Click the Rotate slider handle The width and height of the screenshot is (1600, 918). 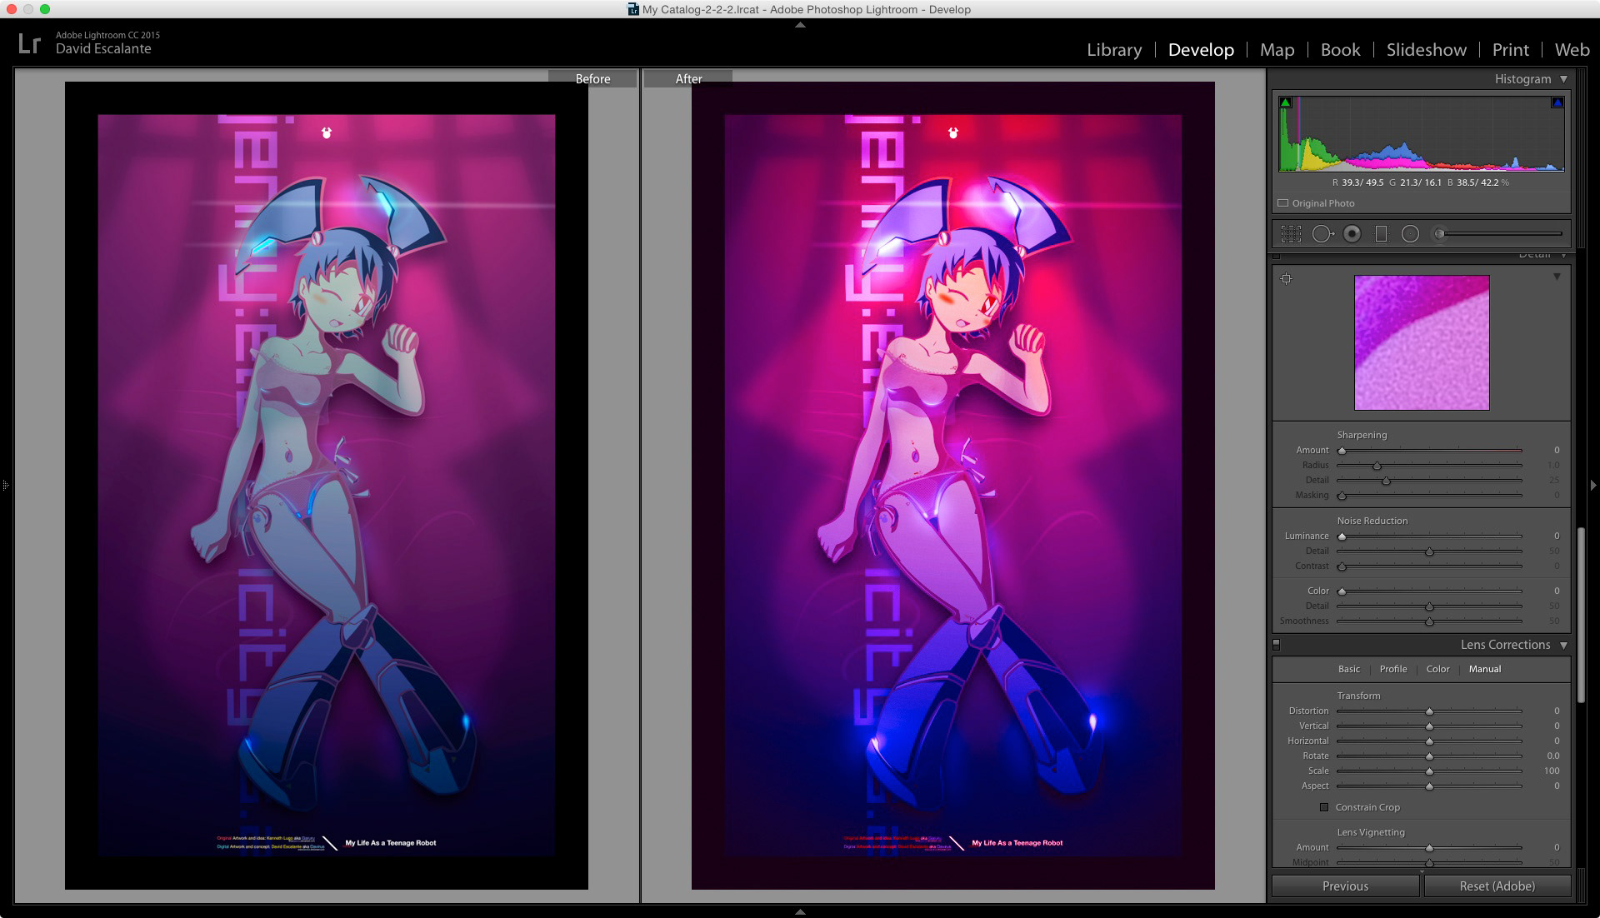pyautogui.click(x=1429, y=756)
